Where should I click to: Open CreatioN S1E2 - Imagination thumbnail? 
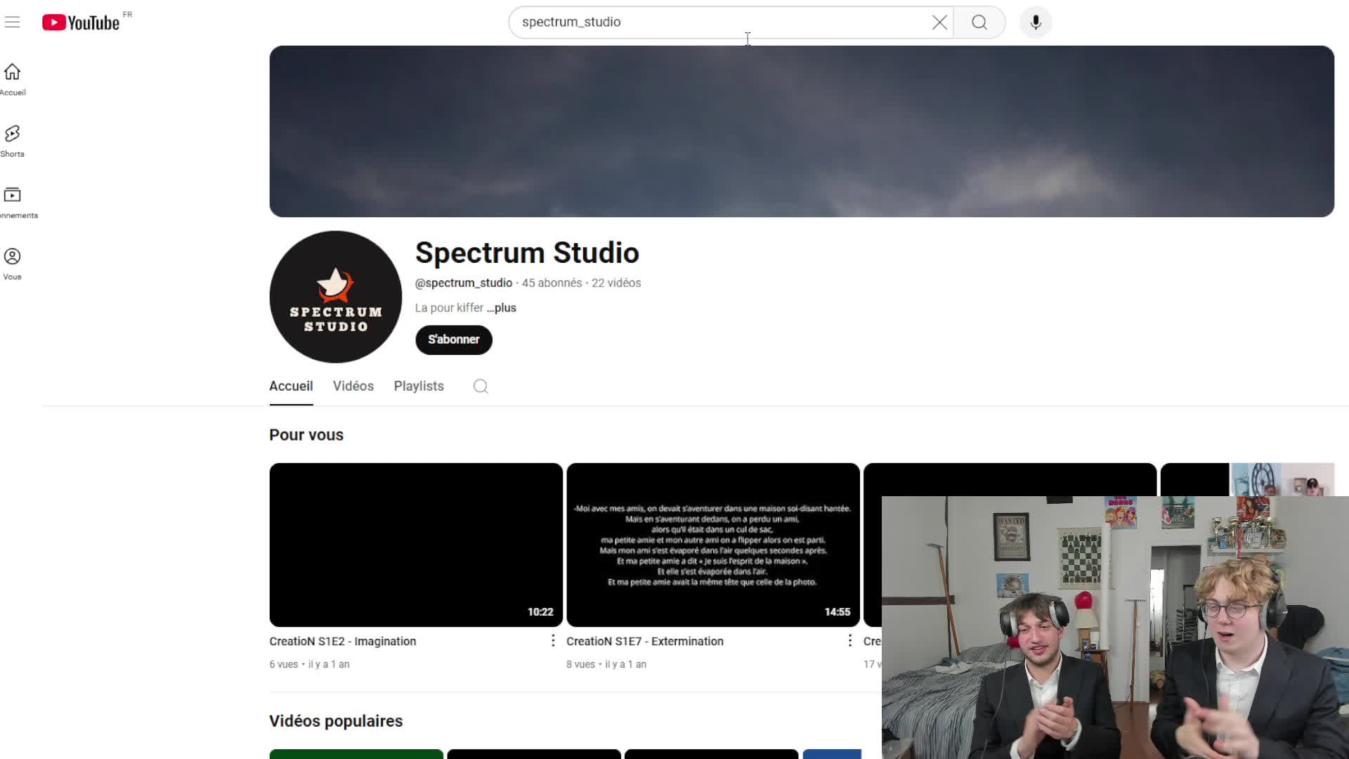[x=416, y=545]
